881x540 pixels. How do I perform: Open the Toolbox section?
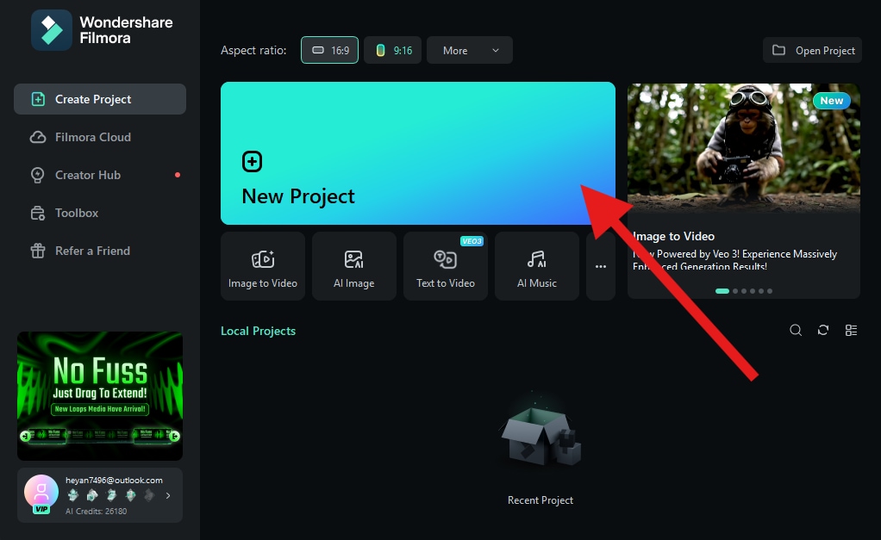tap(77, 213)
